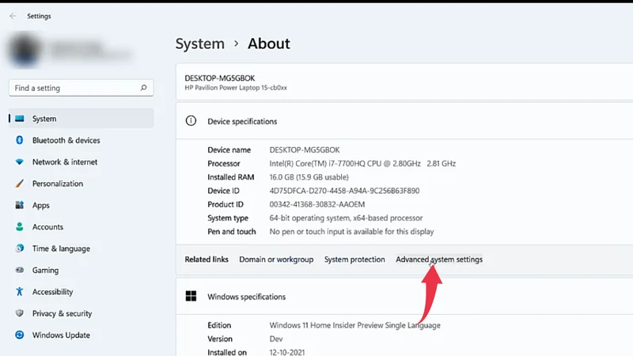Click into the Find a setting field

point(71,88)
